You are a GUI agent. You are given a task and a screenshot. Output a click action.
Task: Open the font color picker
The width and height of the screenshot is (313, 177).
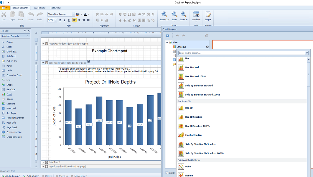pos(85,14)
